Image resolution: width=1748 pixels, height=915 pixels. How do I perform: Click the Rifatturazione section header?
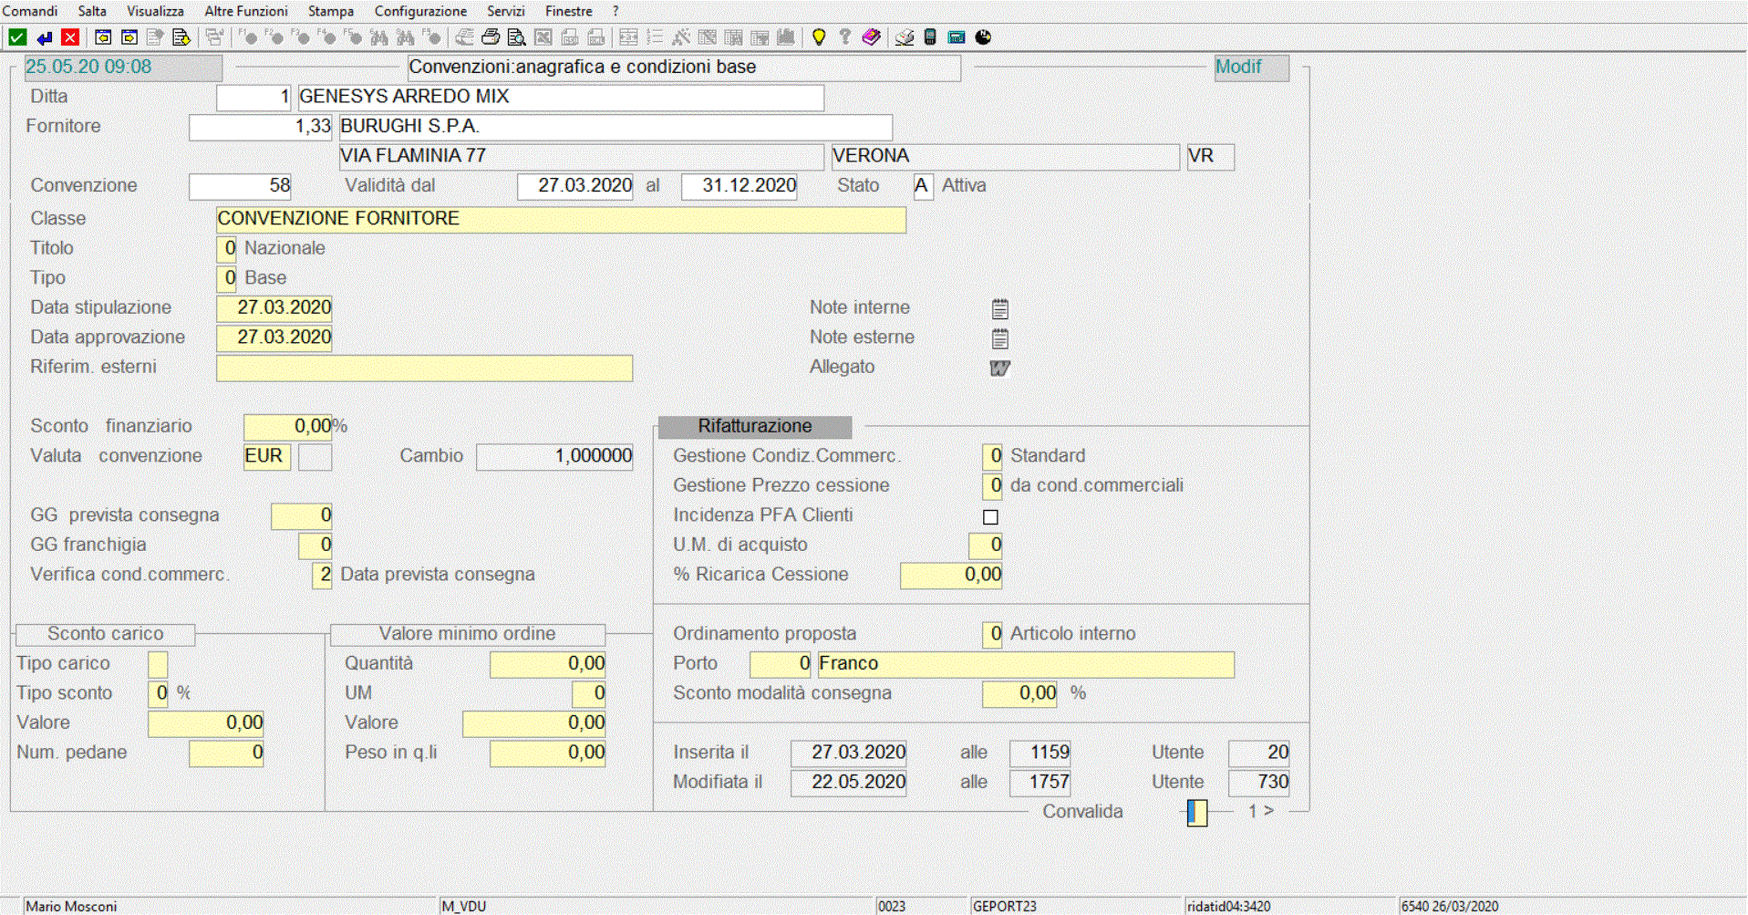click(x=754, y=427)
